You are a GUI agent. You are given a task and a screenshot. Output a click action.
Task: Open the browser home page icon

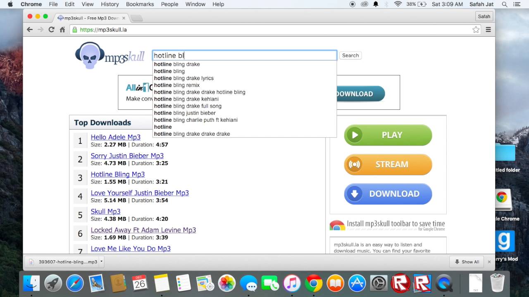[62, 30]
